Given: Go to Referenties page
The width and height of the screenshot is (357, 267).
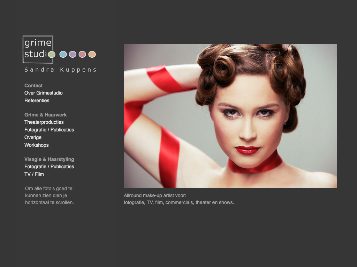Looking at the screenshot, I should (37, 101).
